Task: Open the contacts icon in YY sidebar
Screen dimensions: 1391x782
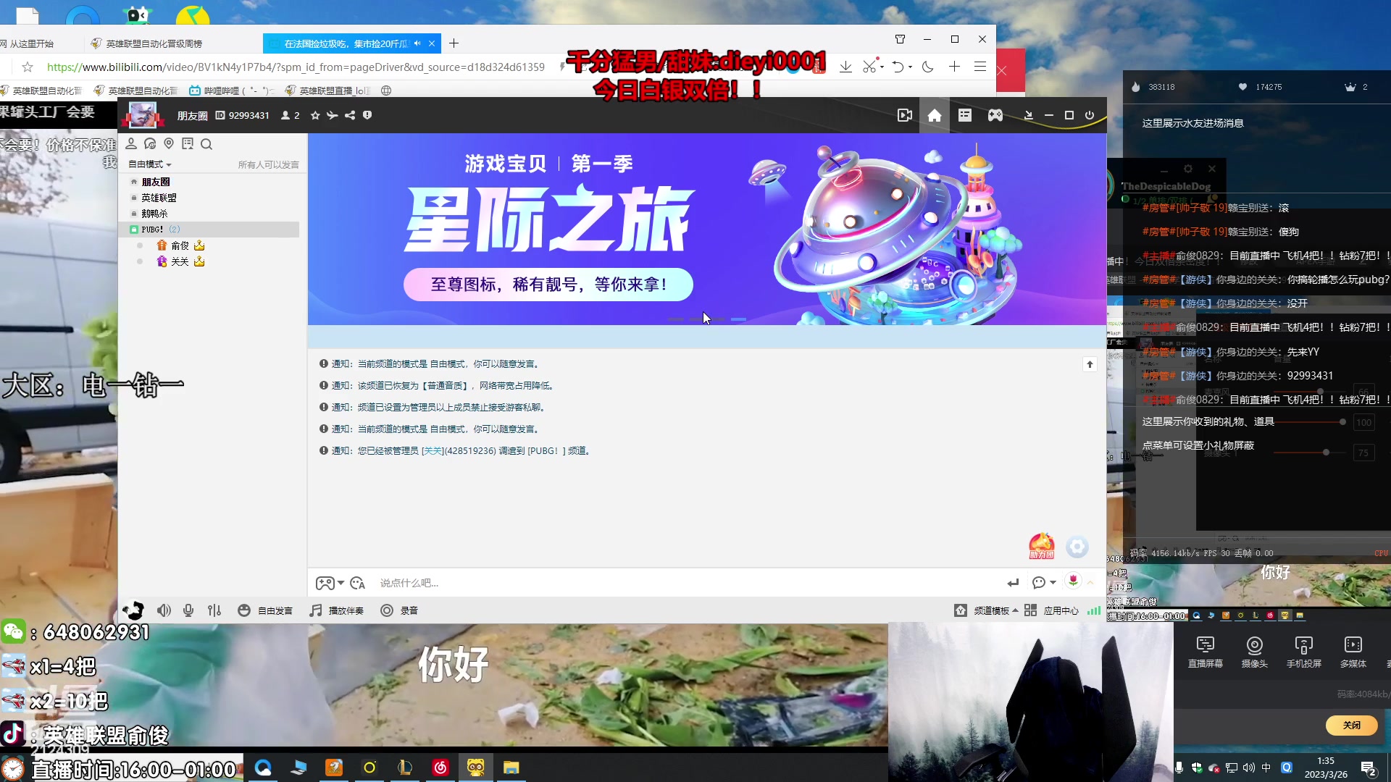Action: coord(131,143)
